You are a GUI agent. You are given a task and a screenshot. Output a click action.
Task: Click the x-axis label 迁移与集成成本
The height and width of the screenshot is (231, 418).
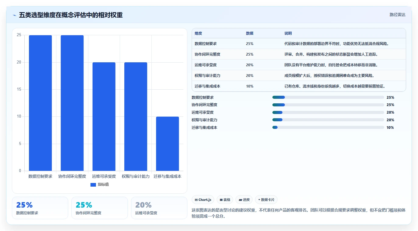click(x=168, y=177)
